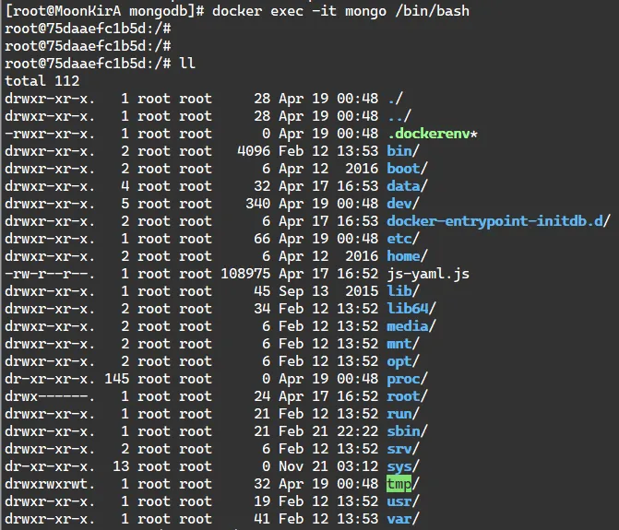Select the sbin/ directory name
Screen dimensions: 619x530
point(407,431)
